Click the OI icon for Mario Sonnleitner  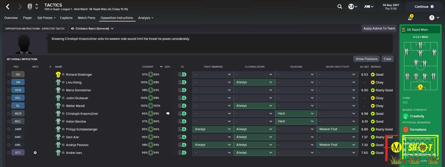click(182, 90)
